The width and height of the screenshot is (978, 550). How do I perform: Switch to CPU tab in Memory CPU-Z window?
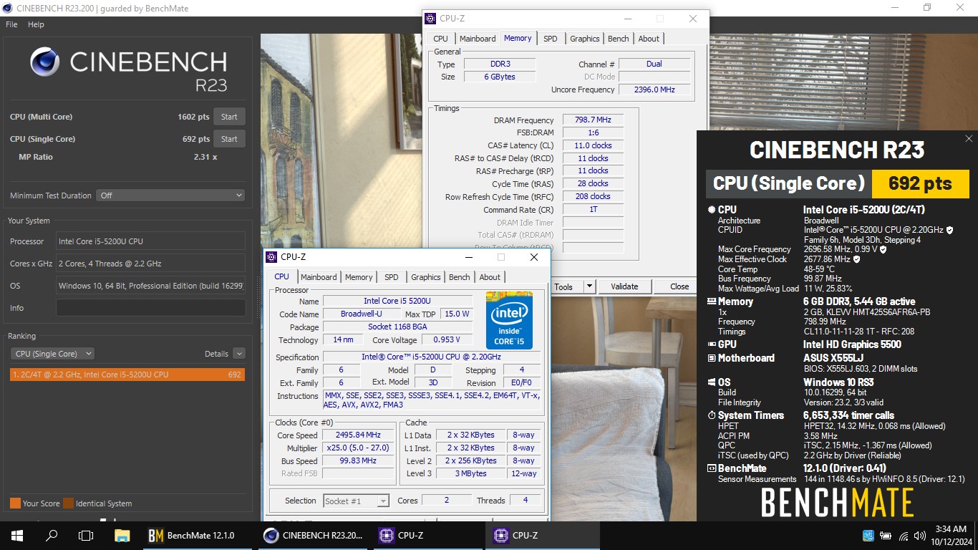click(x=441, y=39)
